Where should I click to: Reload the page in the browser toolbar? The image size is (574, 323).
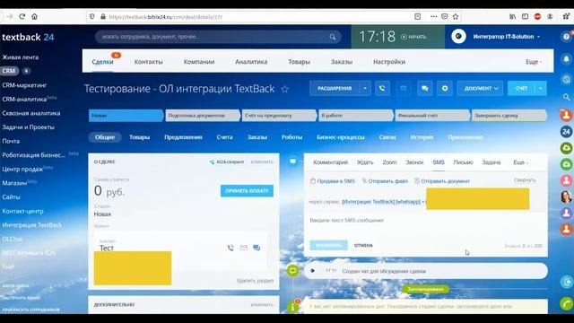[22, 16]
